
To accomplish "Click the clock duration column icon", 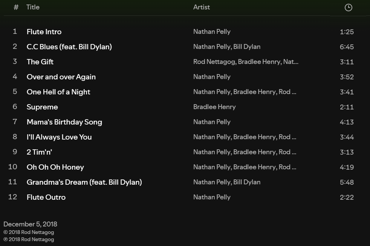I will pos(348,8).
